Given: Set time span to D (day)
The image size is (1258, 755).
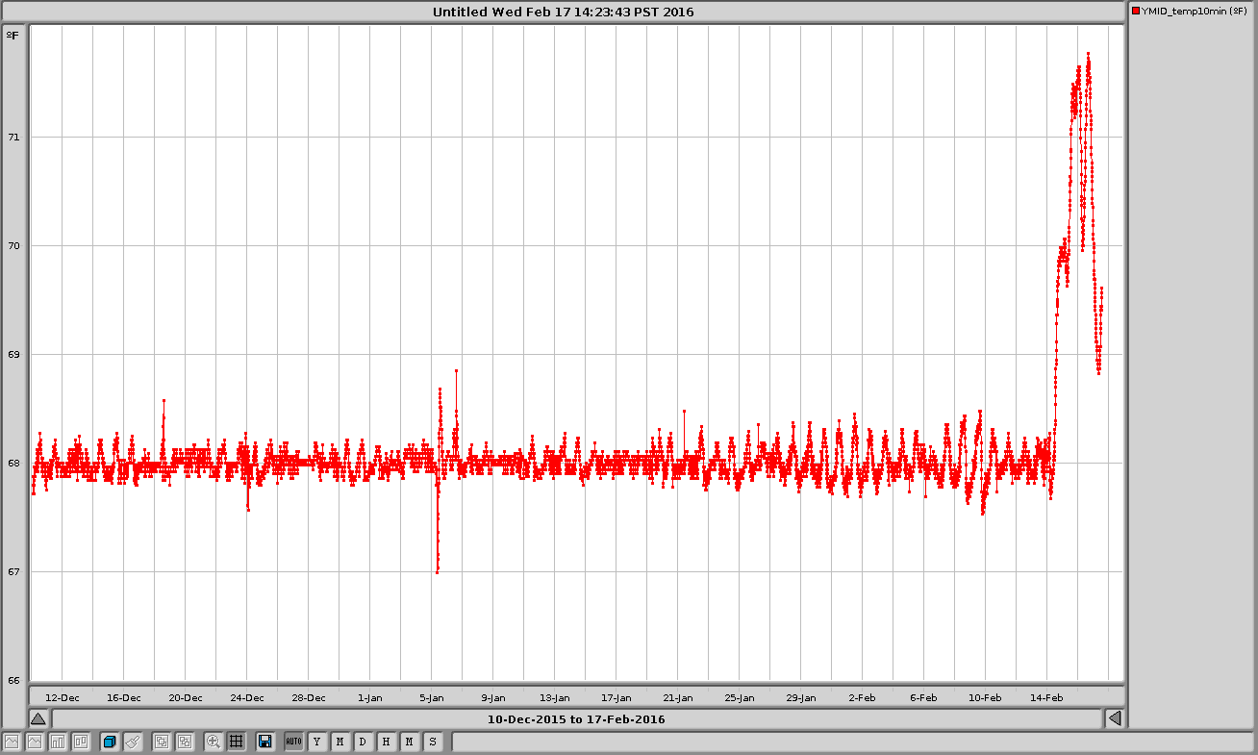Looking at the screenshot, I should coord(363,742).
